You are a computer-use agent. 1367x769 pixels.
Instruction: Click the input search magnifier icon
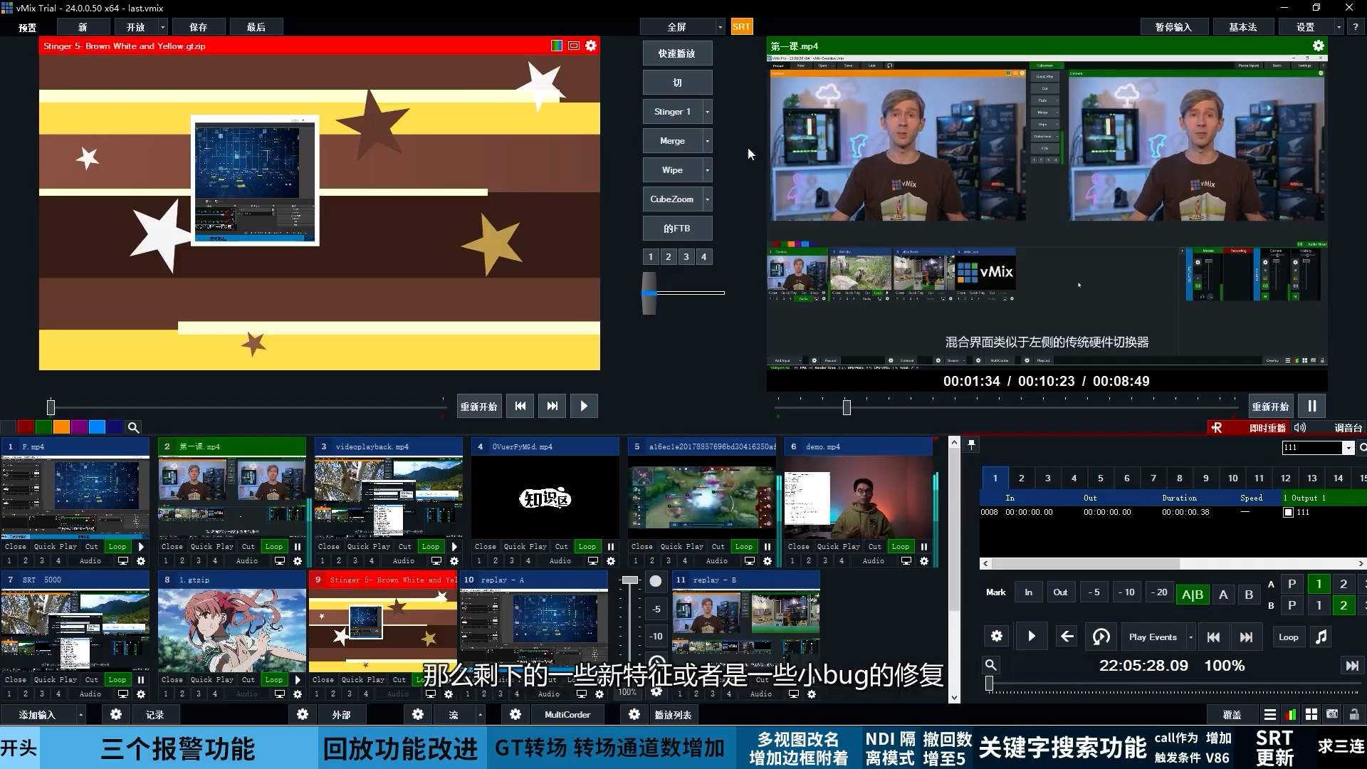tap(133, 427)
